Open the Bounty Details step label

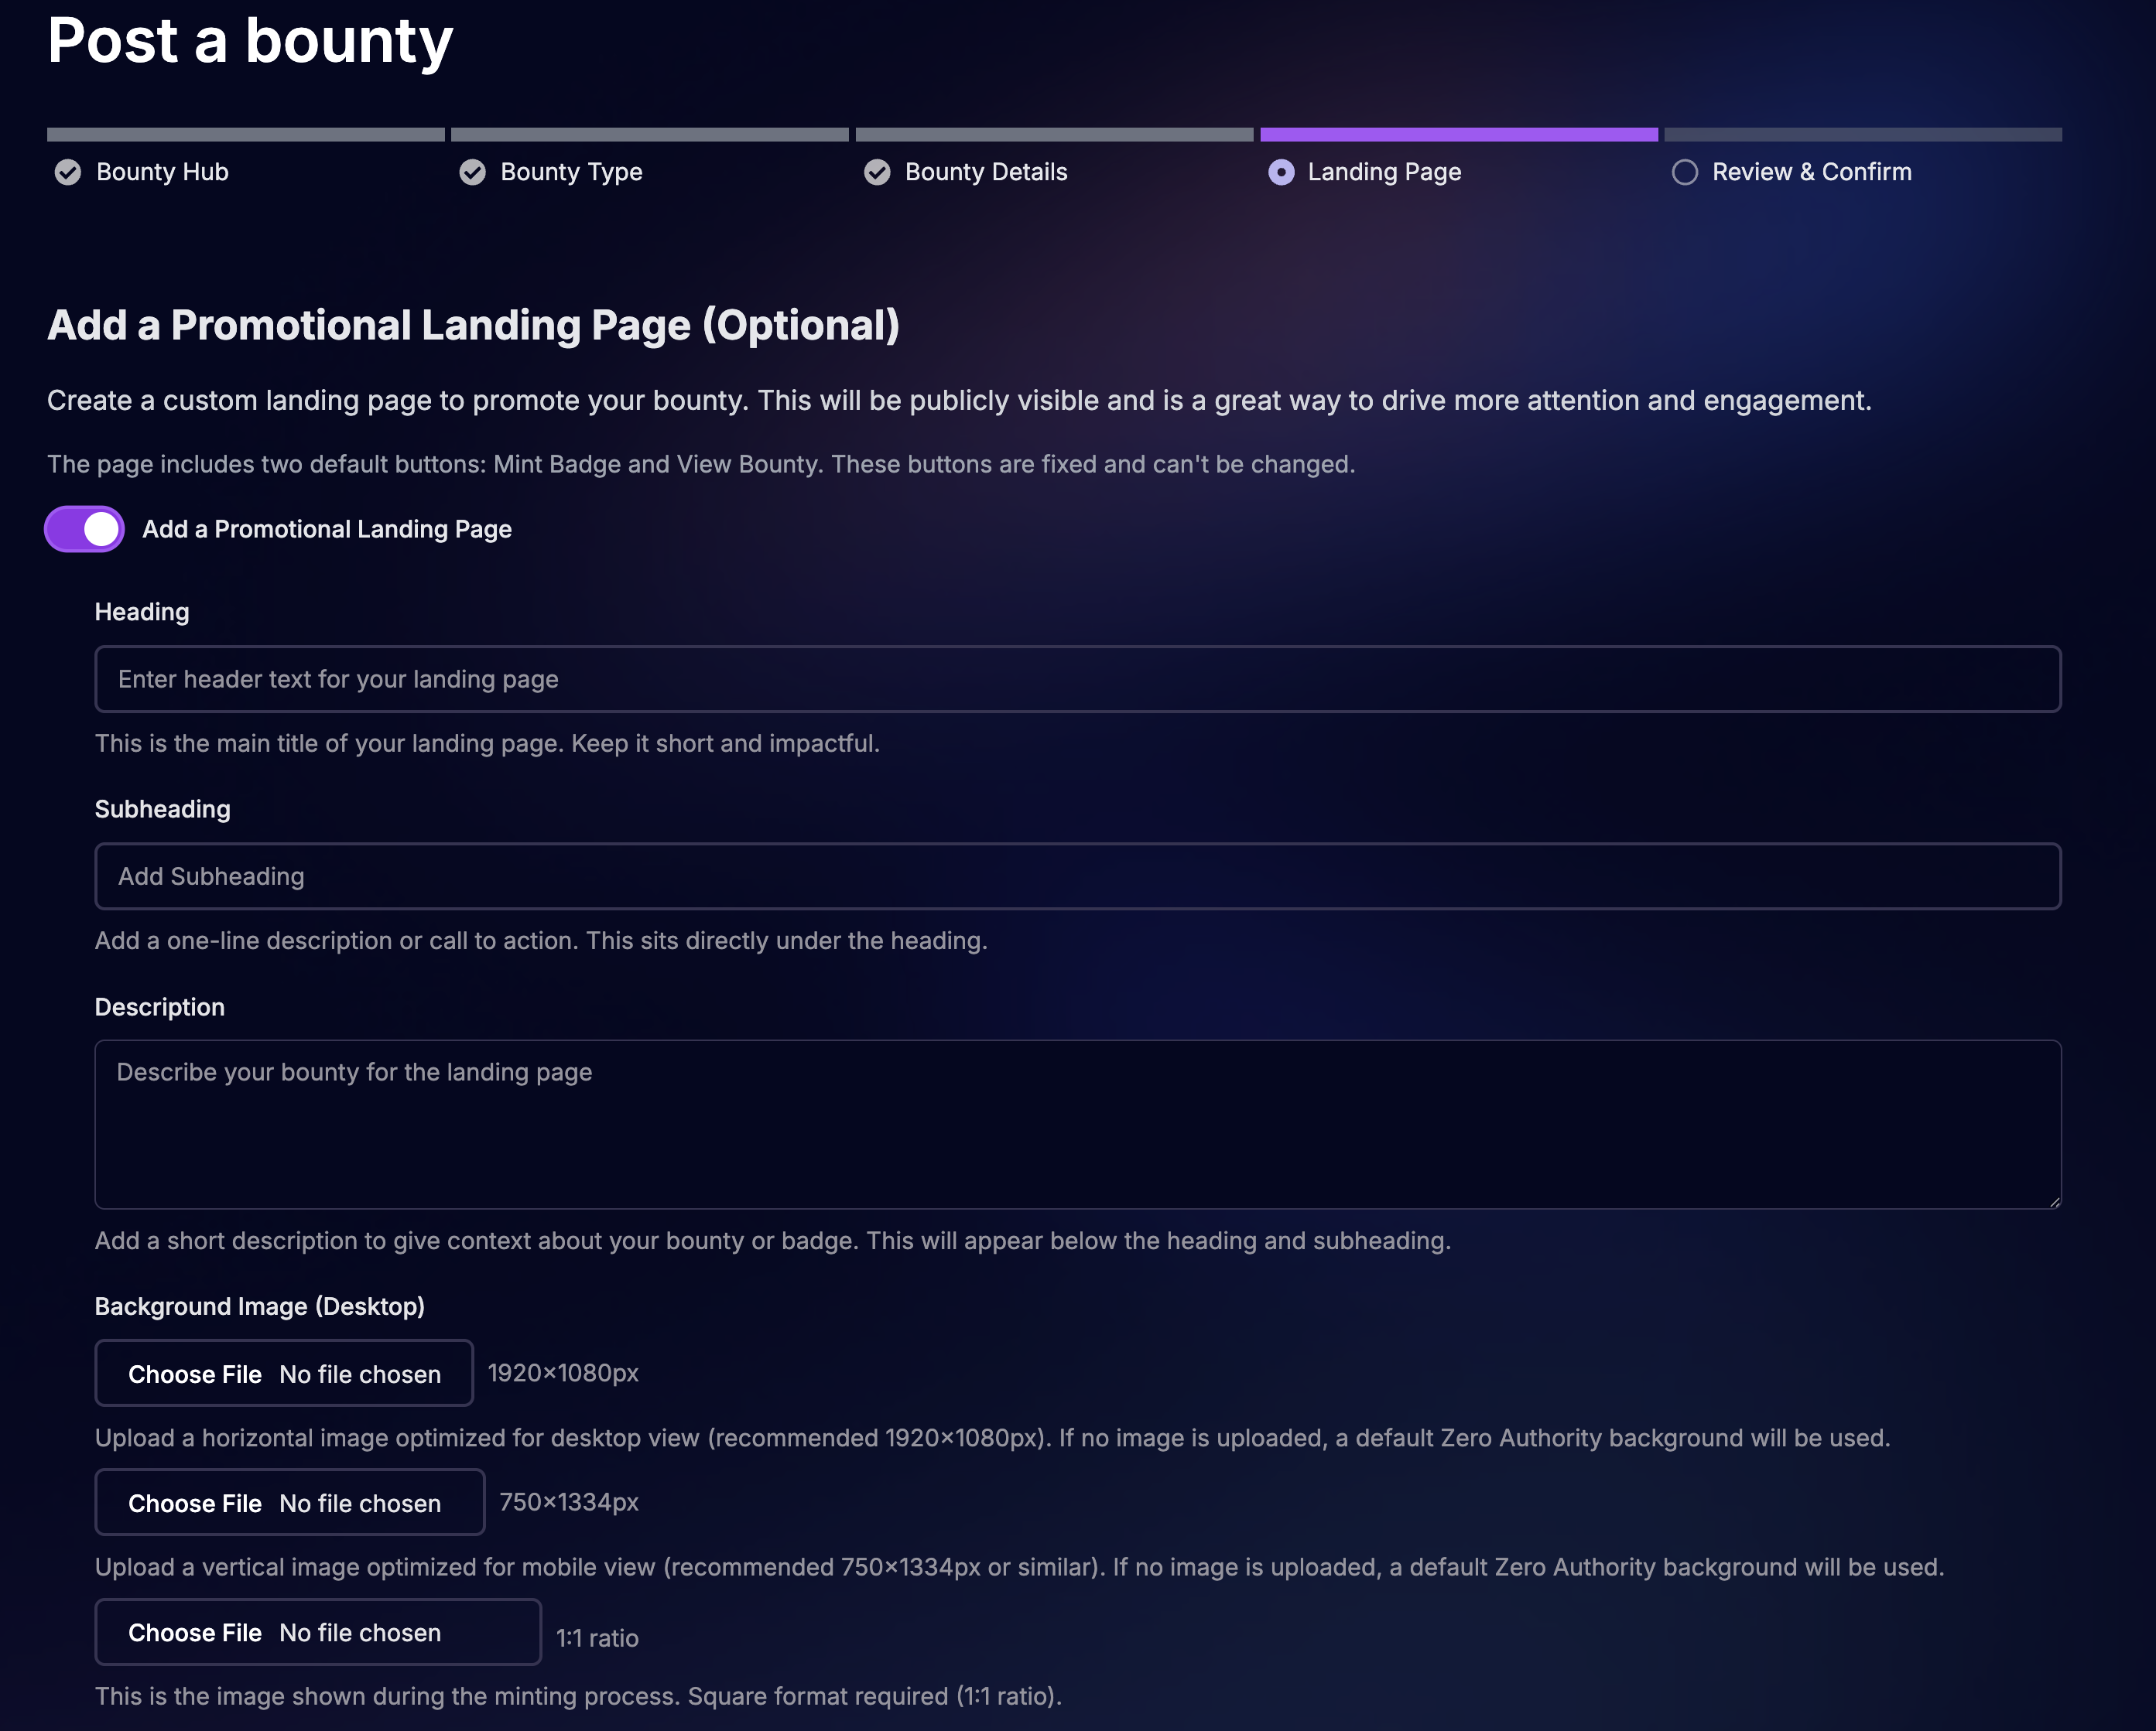(986, 172)
